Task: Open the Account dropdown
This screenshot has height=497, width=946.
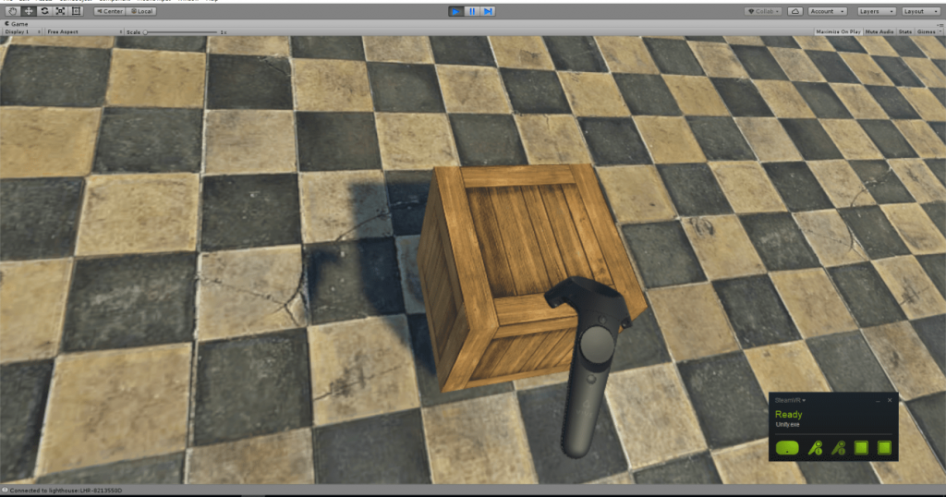Action: pos(827,11)
